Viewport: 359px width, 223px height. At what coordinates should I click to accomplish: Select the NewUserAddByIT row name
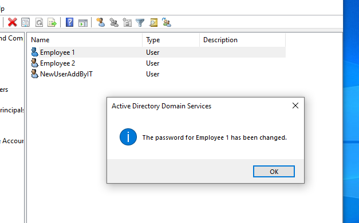(66, 74)
